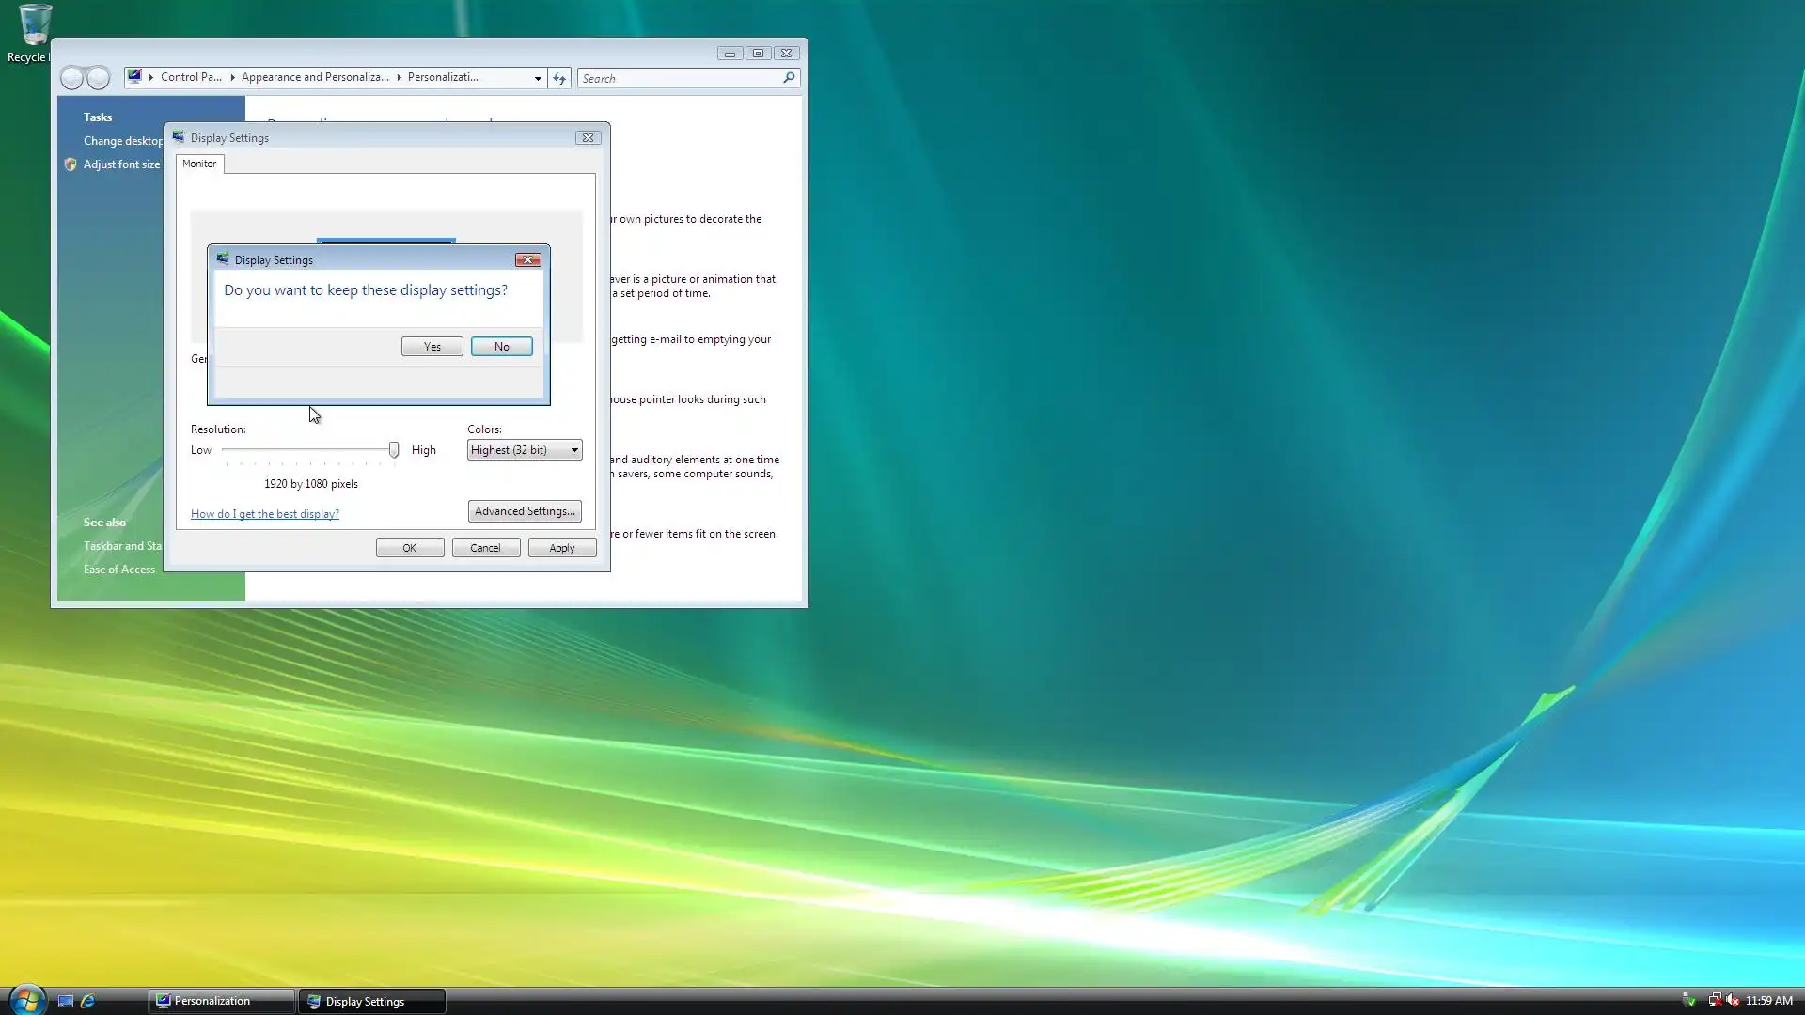This screenshot has width=1805, height=1015.
Task: Click the search magnifier icon
Action: click(x=789, y=78)
